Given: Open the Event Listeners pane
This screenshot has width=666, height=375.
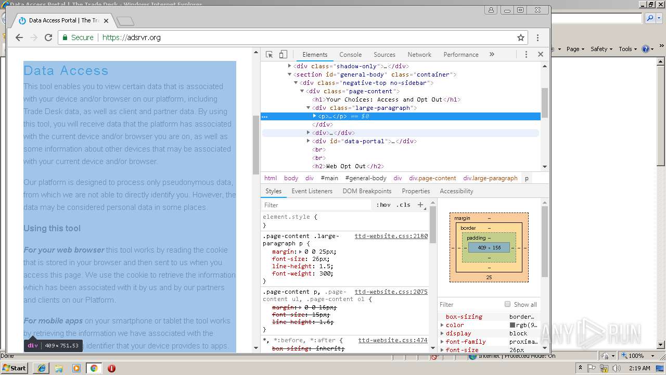Looking at the screenshot, I should pyautogui.click(x=312, y=191).
